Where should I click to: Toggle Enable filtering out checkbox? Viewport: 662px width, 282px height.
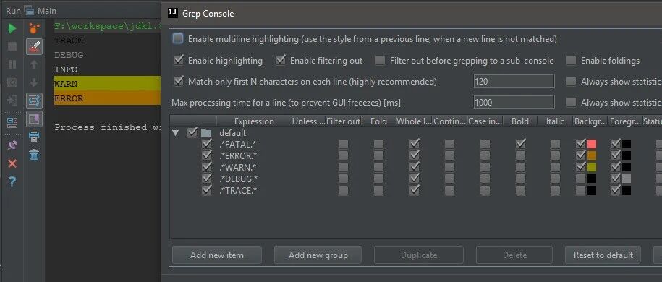(281, 60)
